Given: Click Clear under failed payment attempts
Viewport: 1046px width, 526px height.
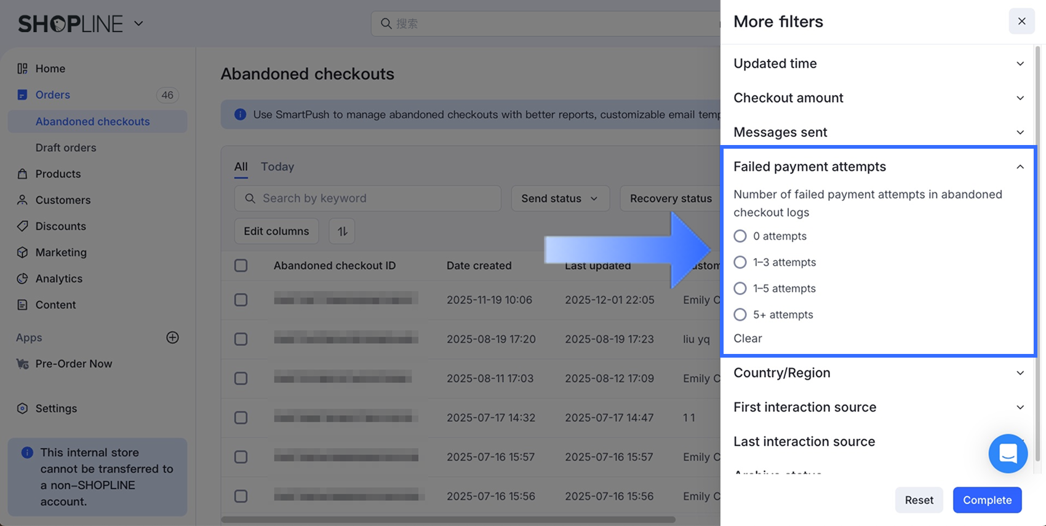Looking at the screenshot, I should (x=748, y=339).
